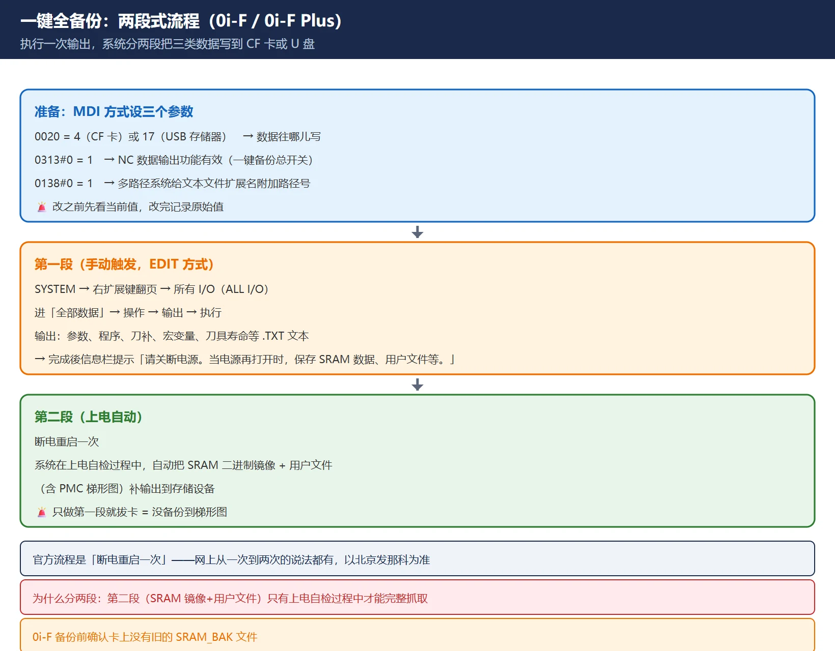Click heading 准备：MDI 方式设三个参数
This screenshot has width=835, height=651.
(x=114, y=112)
